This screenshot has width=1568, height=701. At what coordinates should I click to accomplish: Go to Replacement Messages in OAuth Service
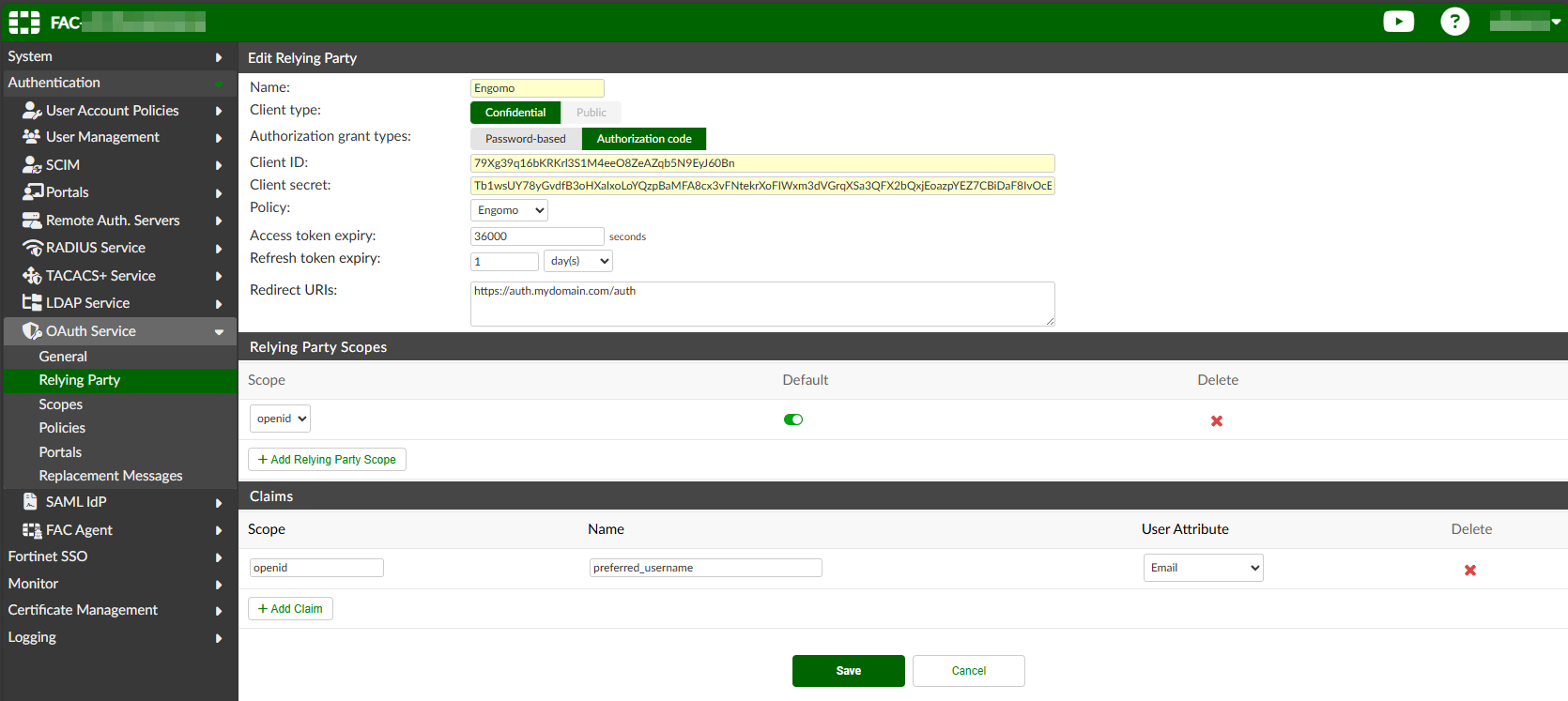(x=111, y=476)
